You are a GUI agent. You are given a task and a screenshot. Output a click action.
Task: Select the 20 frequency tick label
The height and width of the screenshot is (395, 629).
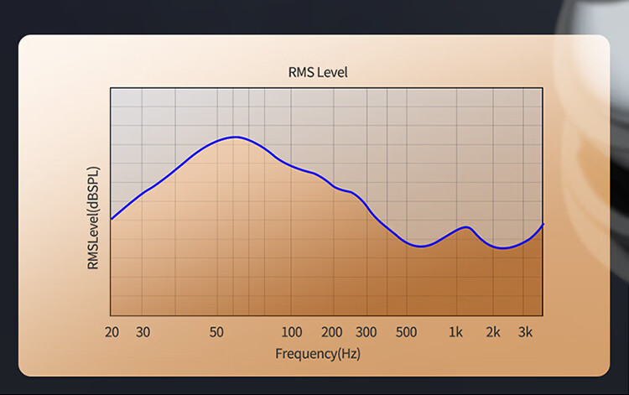(x=112, y=332)
